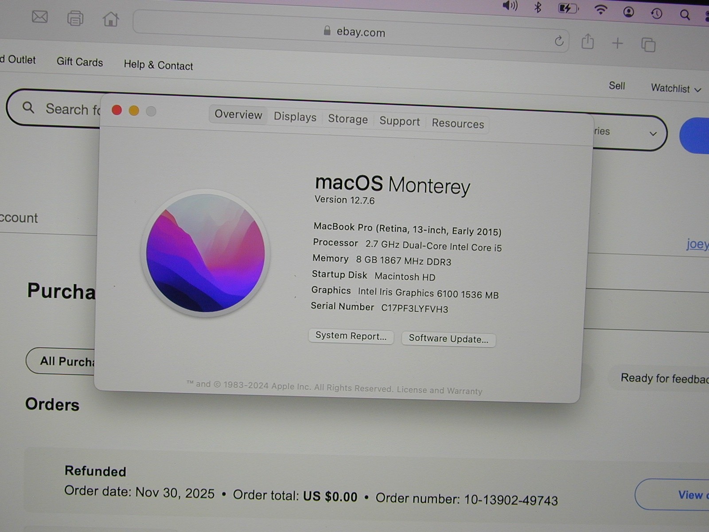Click Order date Nov 30, 2025
Viewport: 709px width, 532px height.
pyautogui.click(x=139, y=492)
